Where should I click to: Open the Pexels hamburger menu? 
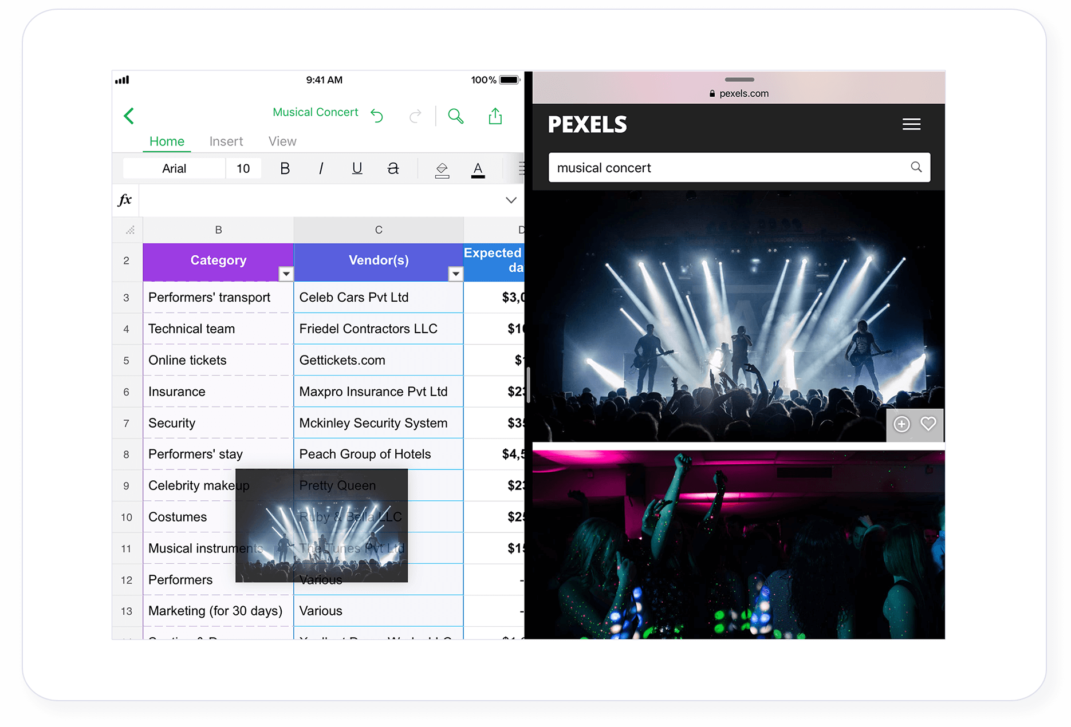[911, 124]
